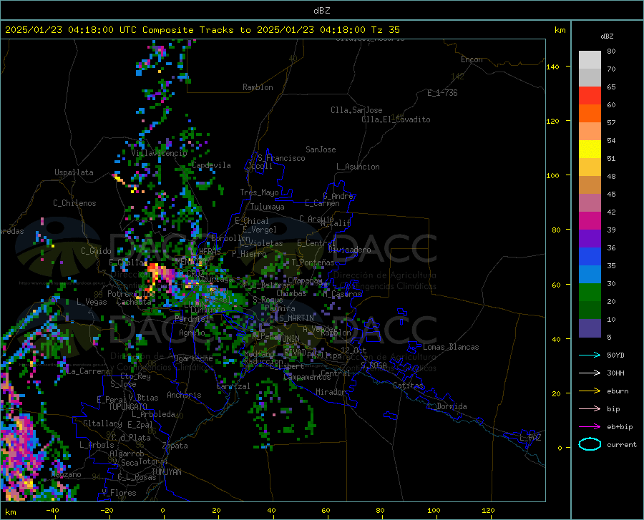The height and width of the screenshot is (520, 644).
Task: Click the 'dBZ' title at the top bar
Action: 321,11
